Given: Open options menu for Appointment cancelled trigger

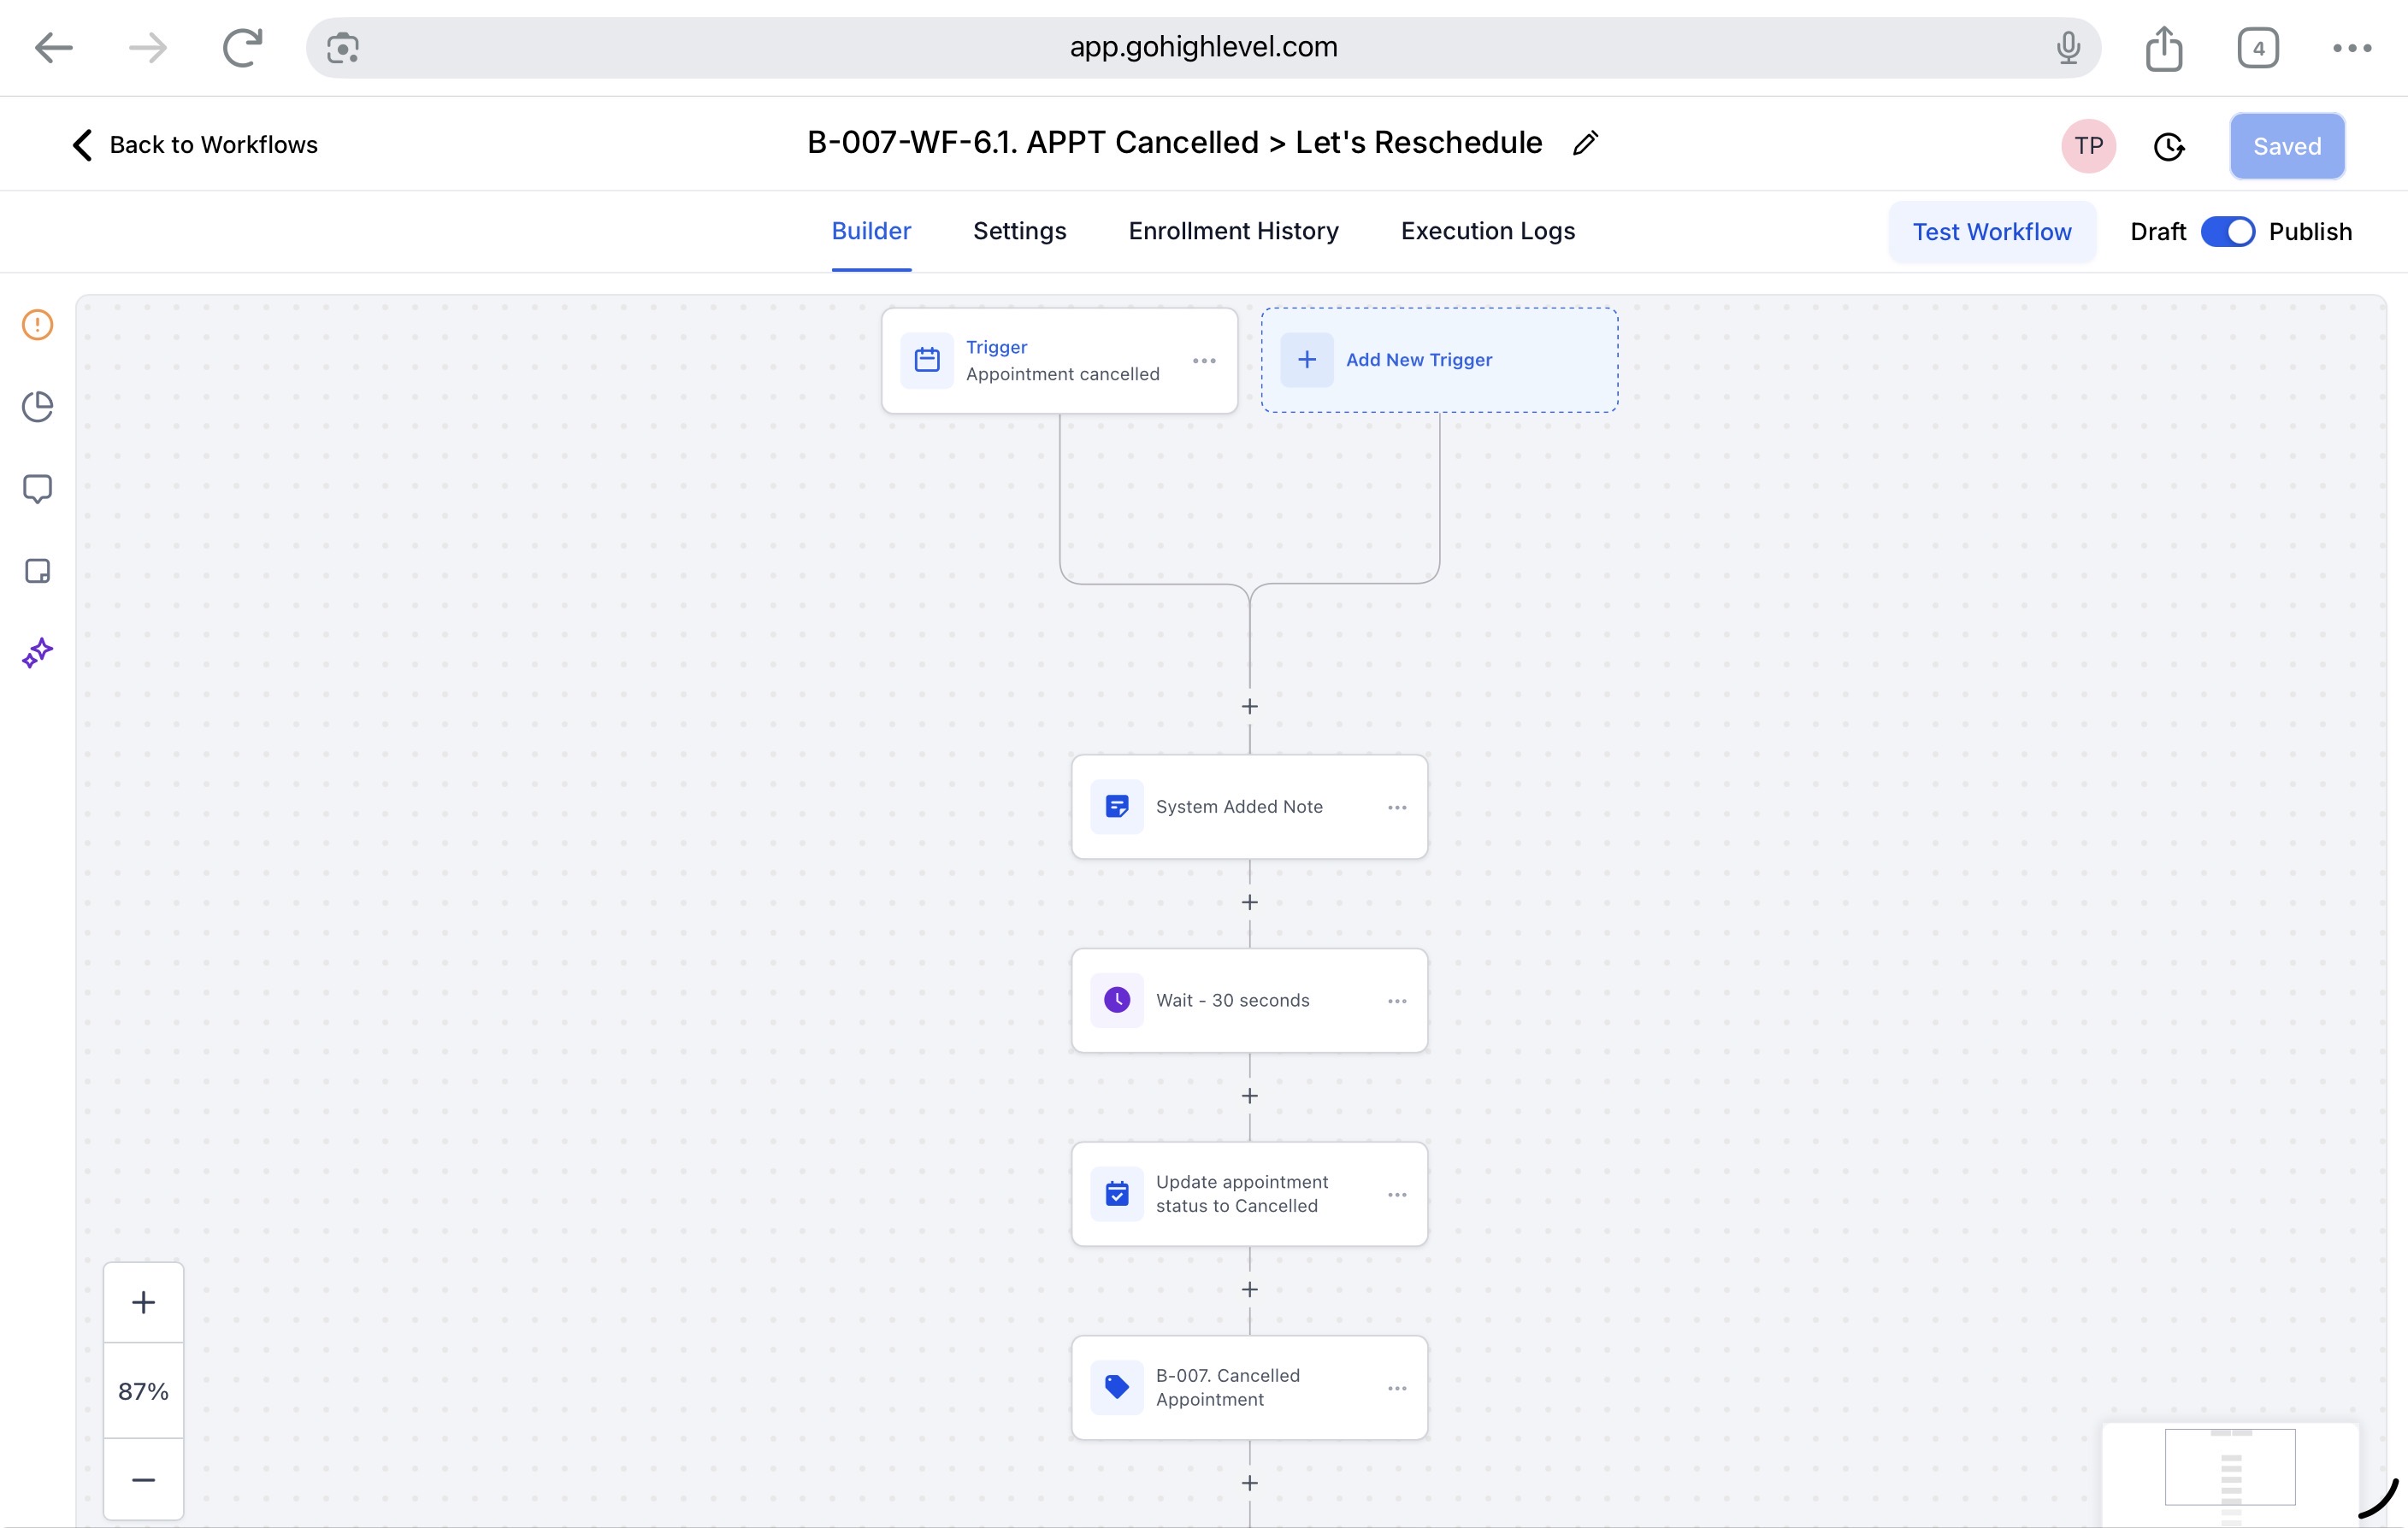Looking at the screenshot, I should (1204, 361).
